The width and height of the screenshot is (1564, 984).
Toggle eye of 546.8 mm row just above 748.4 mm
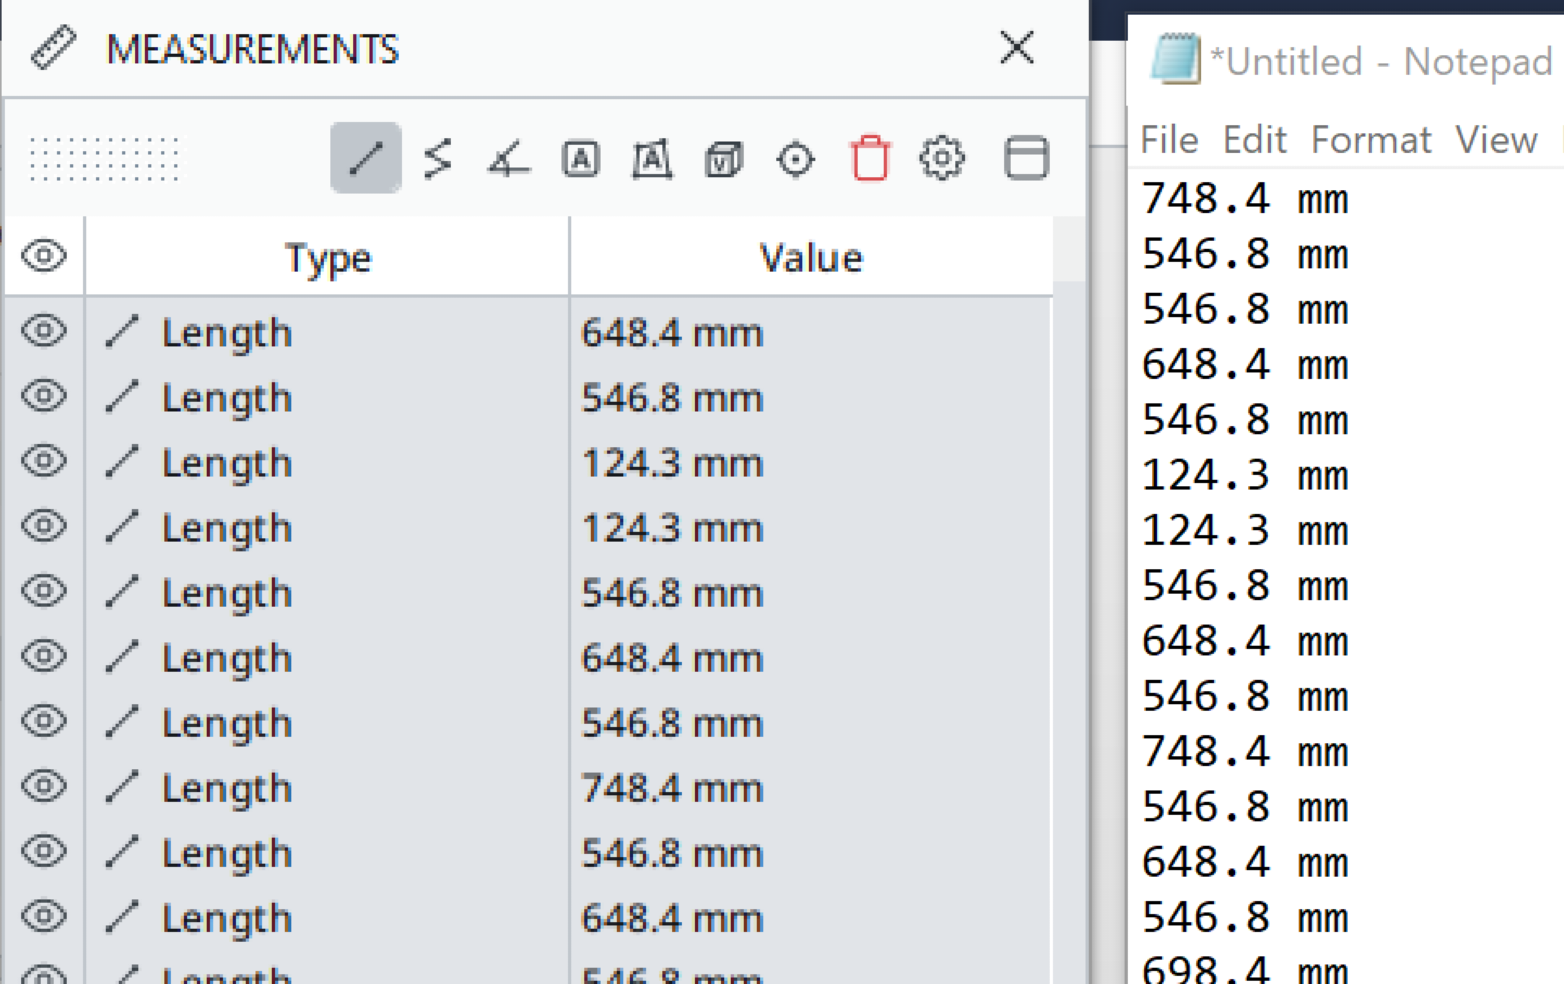[43, 721]
